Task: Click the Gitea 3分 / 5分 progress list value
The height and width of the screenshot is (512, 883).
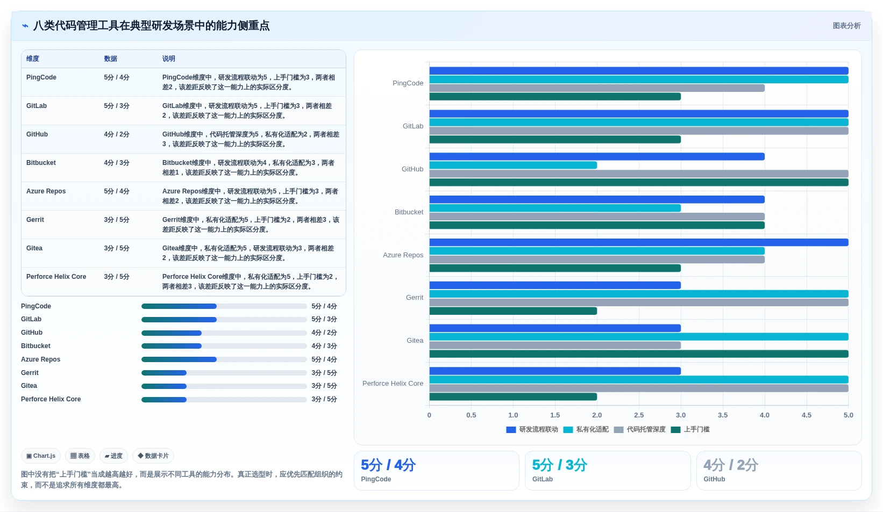Action: [324, 386]
